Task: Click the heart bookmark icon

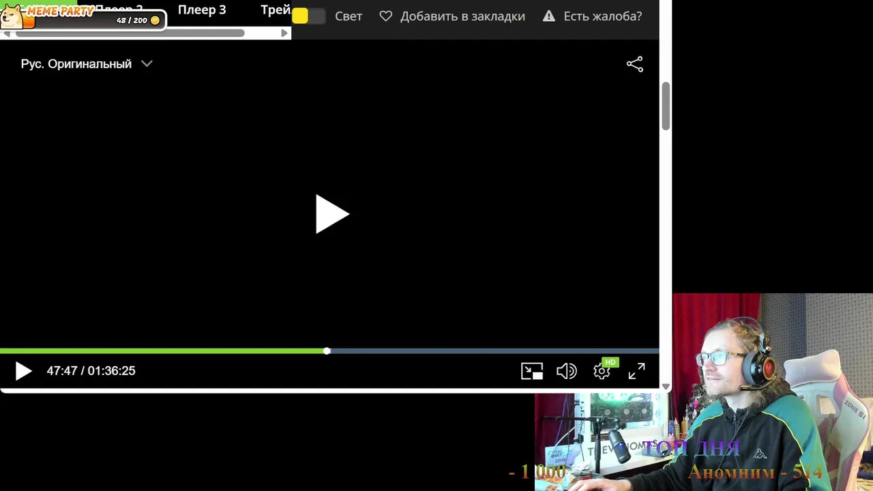Action: click(x=386, y=16)
